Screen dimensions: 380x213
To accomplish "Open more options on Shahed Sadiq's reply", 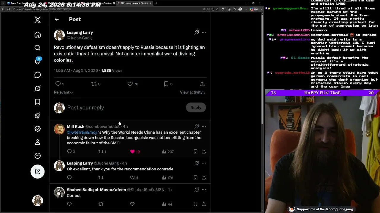I will [x=204, y=190].
